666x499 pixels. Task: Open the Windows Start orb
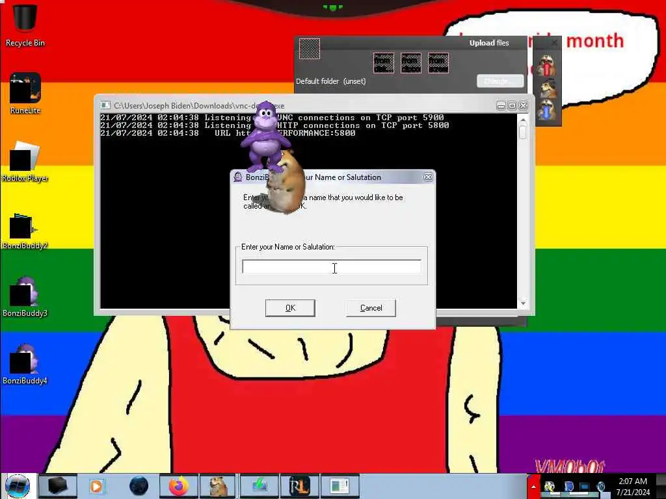pos(18,486)
